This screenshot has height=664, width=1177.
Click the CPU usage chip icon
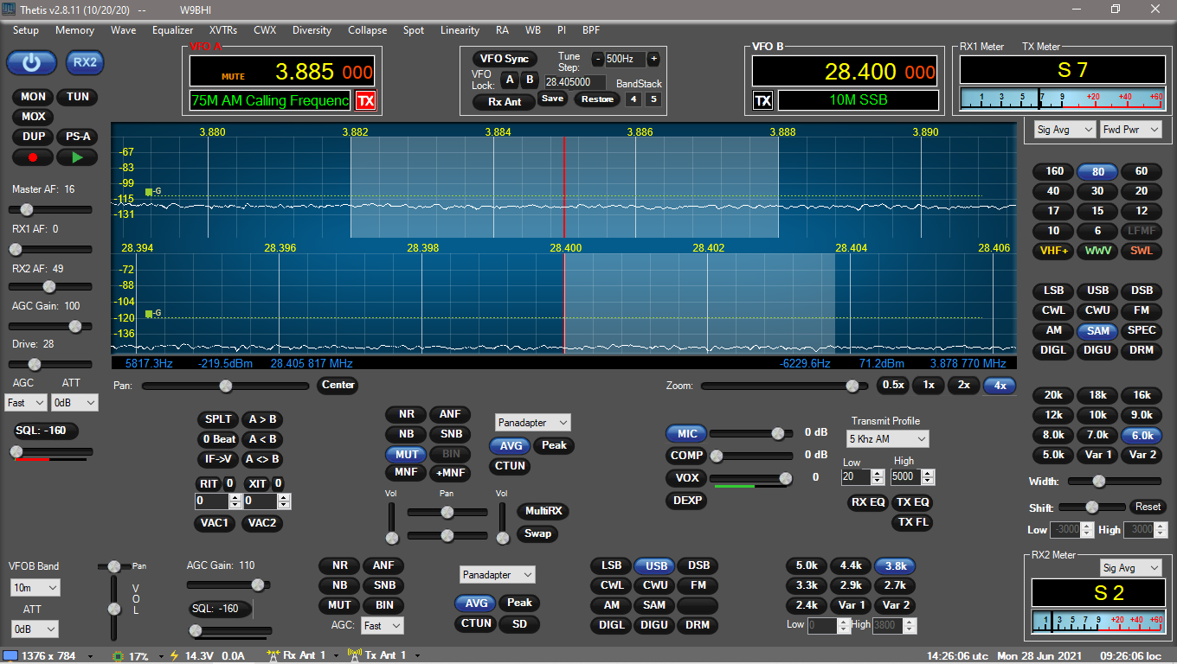(119, 655)
